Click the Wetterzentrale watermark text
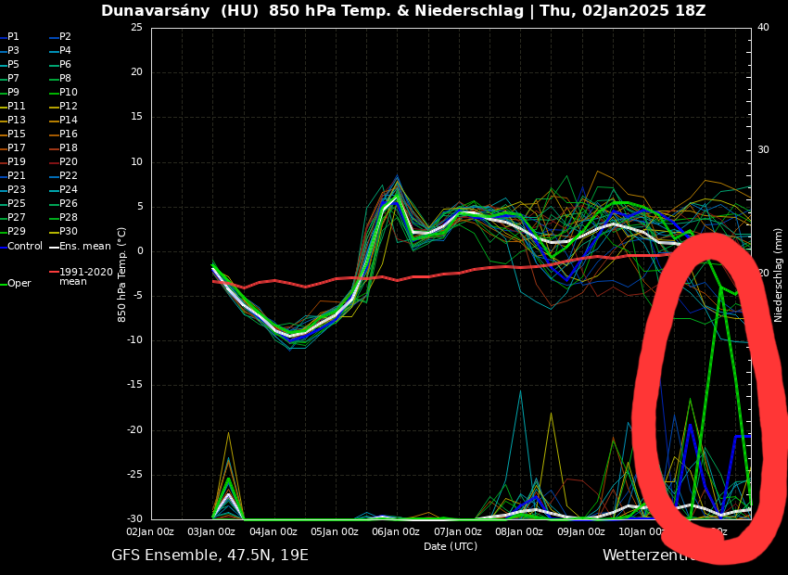The height and width of the screenshot is (575, 788). (649, 556)
